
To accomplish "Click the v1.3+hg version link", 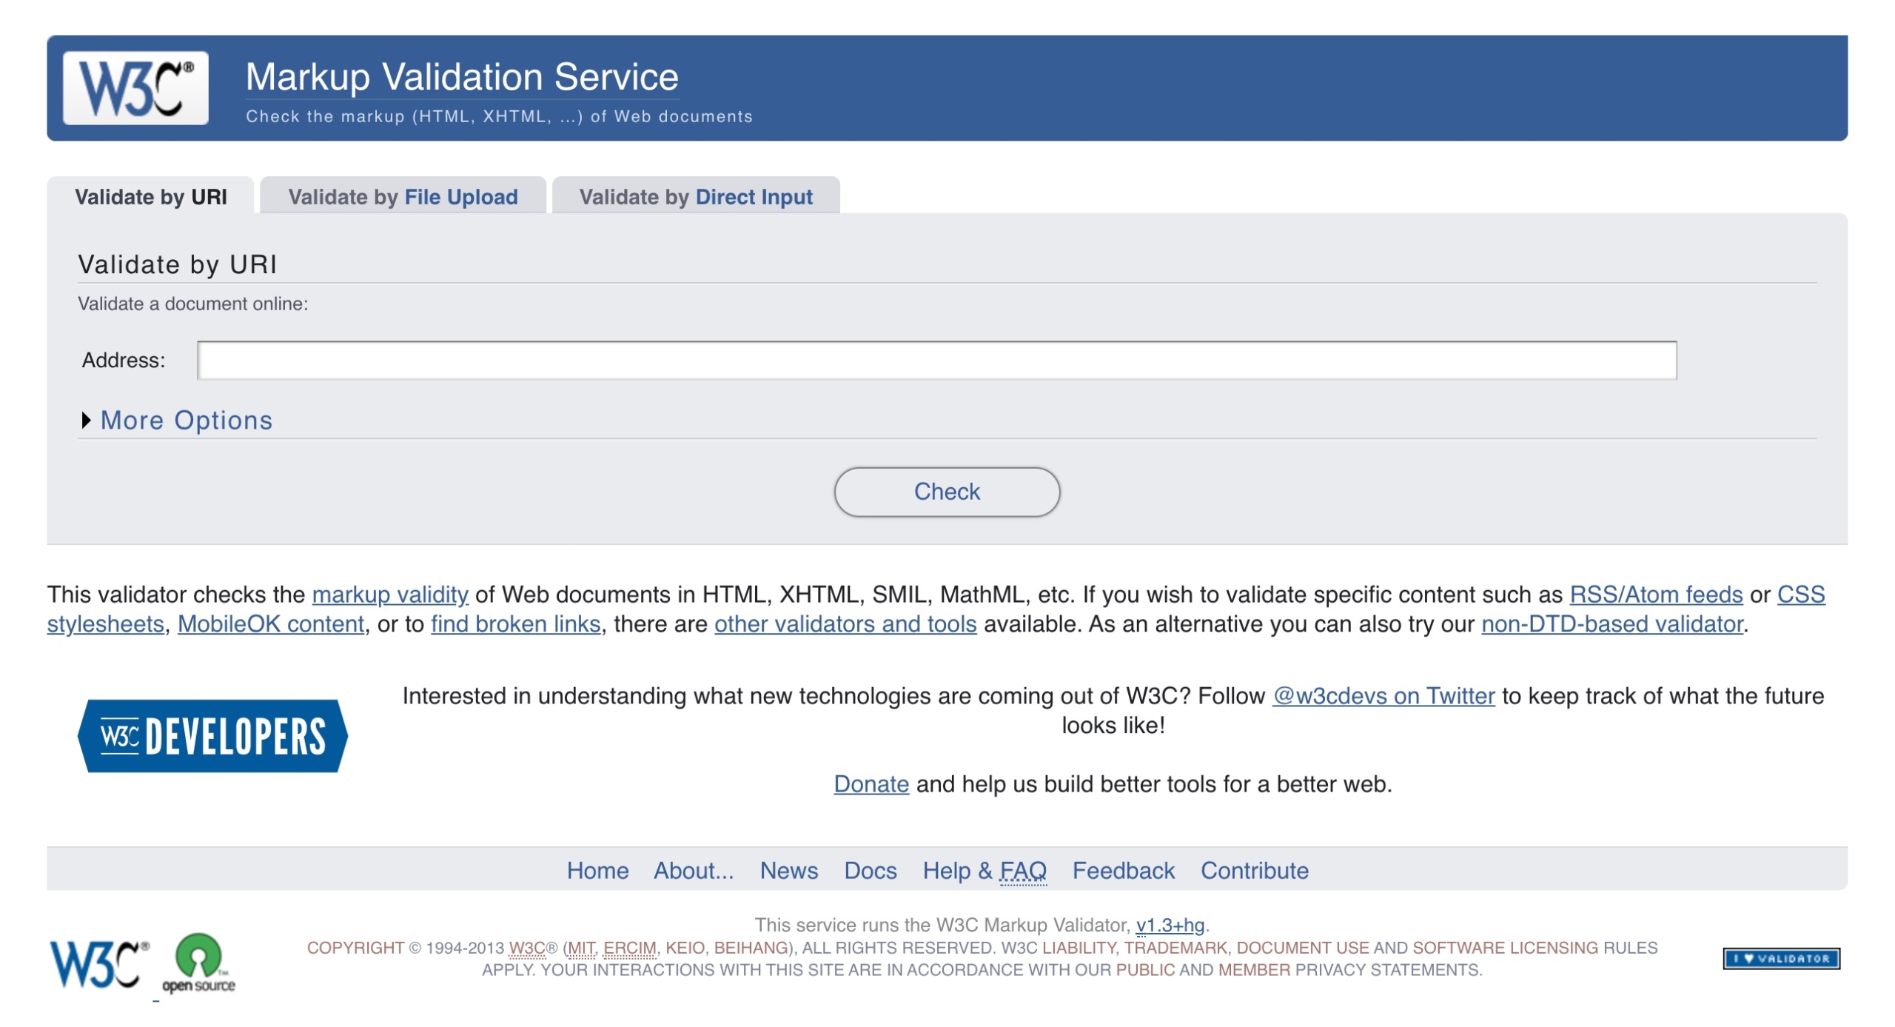I will (1170, 926).
